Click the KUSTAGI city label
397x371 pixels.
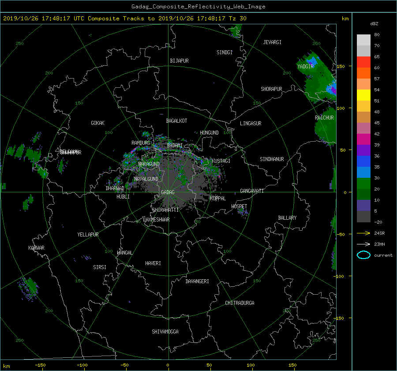[221, 161]
